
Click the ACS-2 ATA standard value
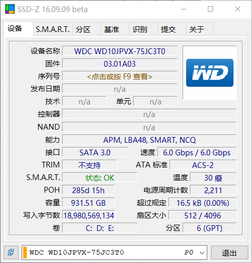(x=203, y=165)
